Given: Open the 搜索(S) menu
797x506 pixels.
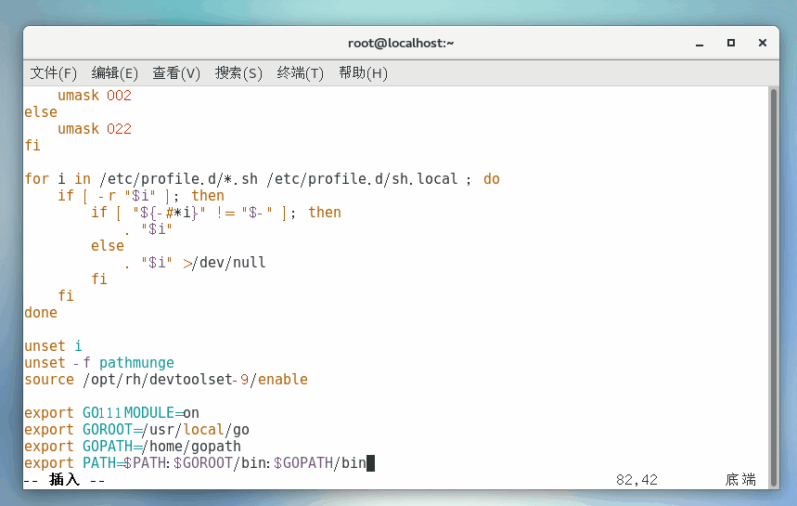Looking at the screenshot, I should point(238,73).
